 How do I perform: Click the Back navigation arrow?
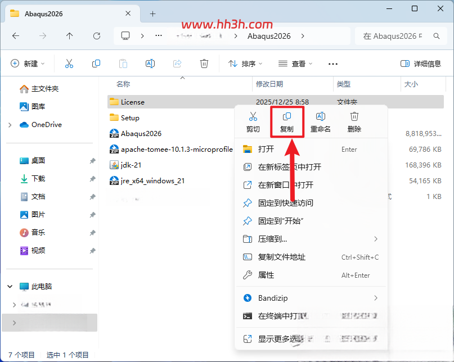(x=16, y=36)
